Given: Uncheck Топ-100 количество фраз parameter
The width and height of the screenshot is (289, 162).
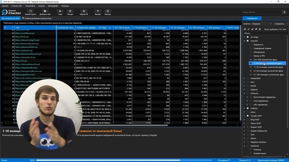Looking at the screenshot, I should [x=251, y=59].
